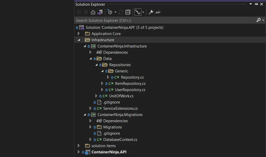Select DatabaseContext.cs in the Migrations project
Viewport: 266px width, 157px height.
point(120,140)
